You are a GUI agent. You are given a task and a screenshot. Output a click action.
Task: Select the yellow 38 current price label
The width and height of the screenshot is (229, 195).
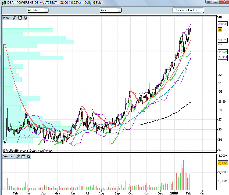pyautogui.click(x=220, y=30)
